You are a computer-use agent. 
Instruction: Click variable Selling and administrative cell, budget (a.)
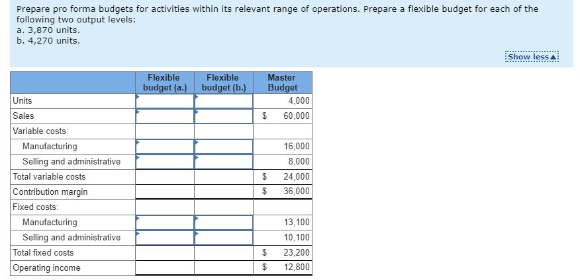pos(165,162)
